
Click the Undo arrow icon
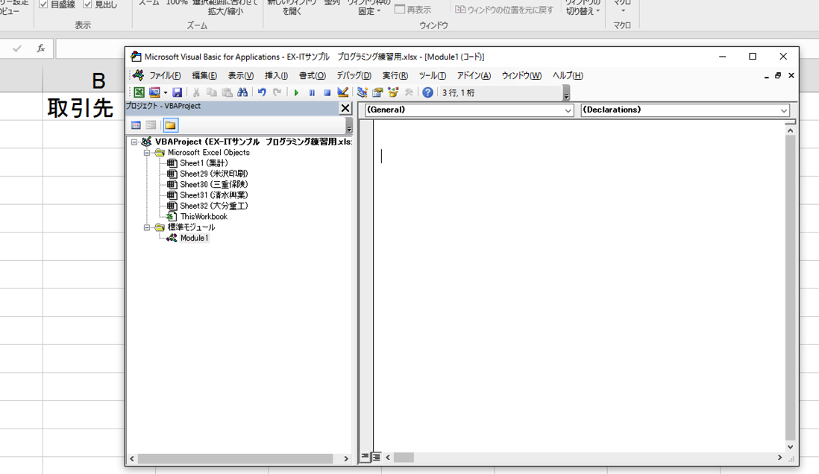coord(263,92)
